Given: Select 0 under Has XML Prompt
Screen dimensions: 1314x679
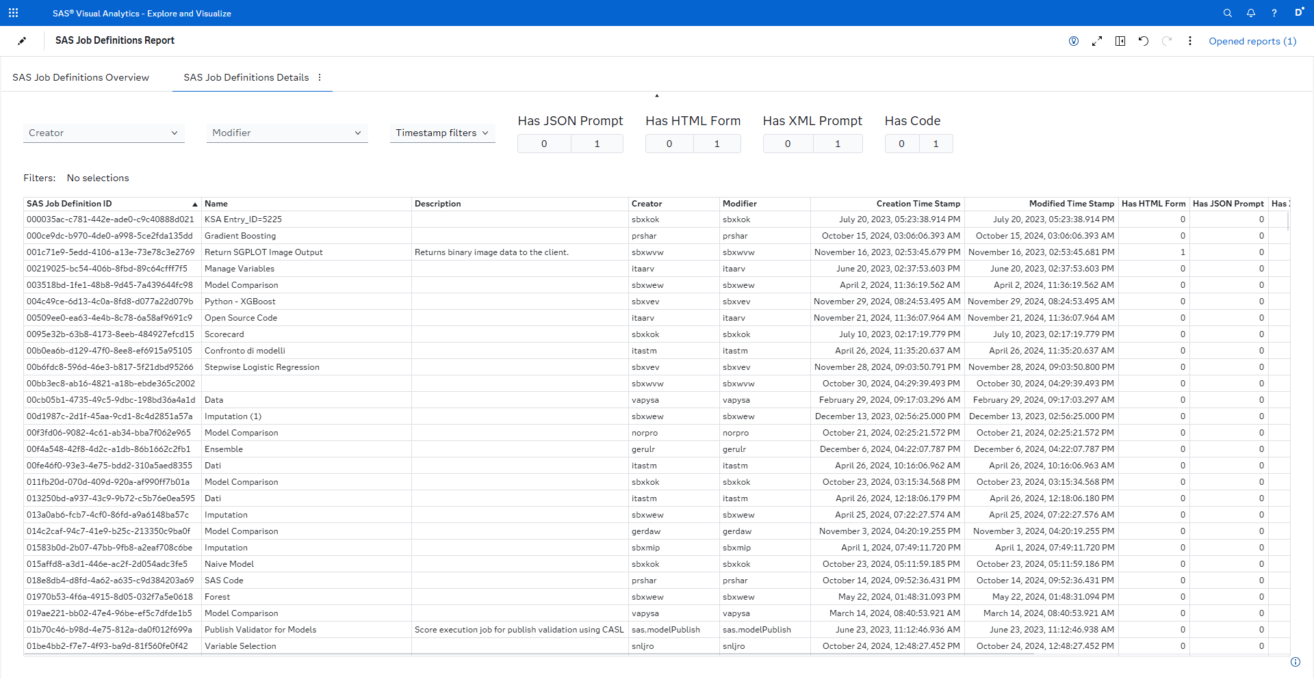Looking at the screenshot, I should [788, 144].
